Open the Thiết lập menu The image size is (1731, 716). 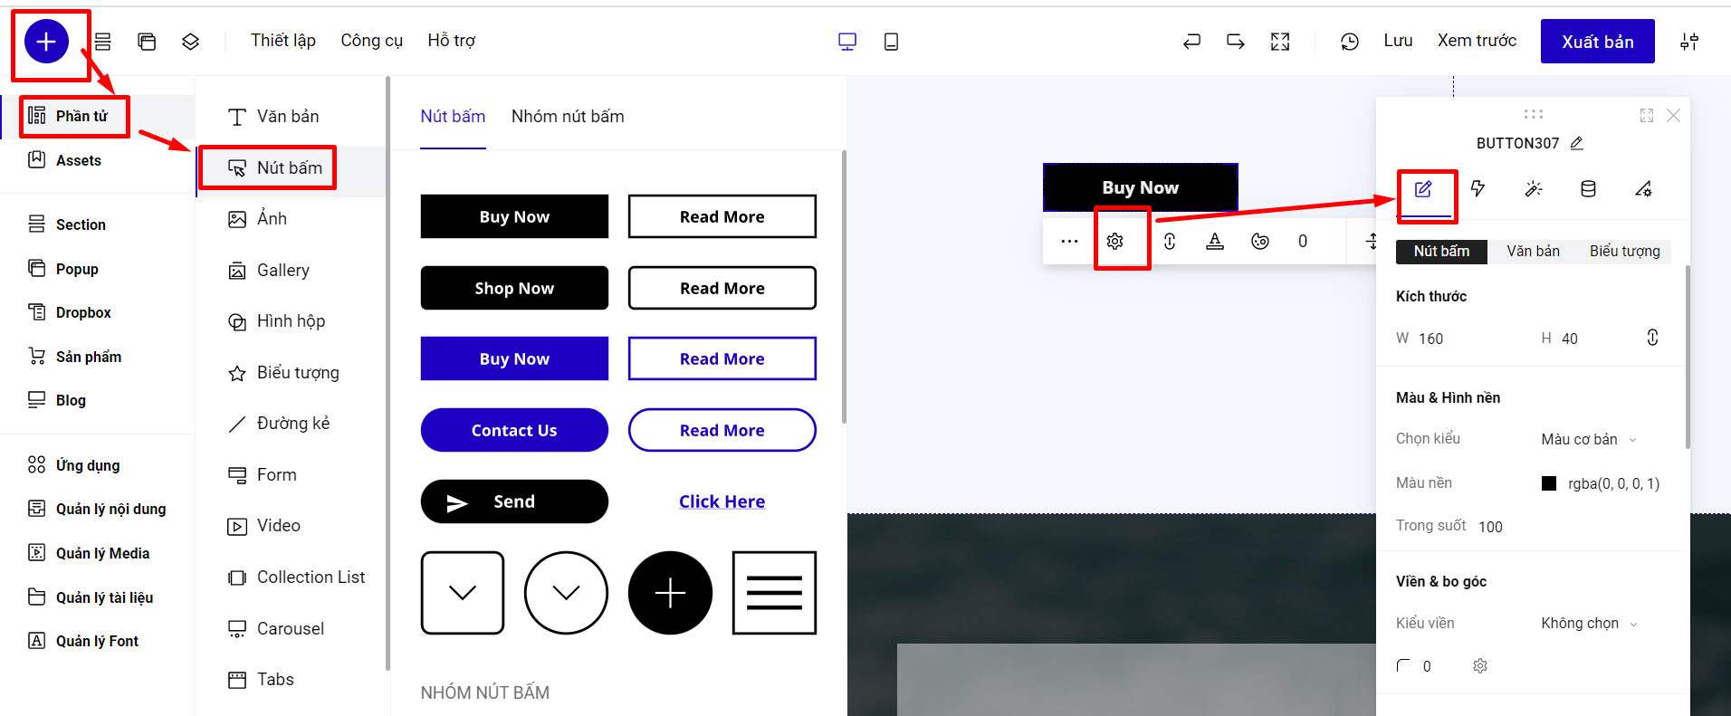tap(282, 41)
